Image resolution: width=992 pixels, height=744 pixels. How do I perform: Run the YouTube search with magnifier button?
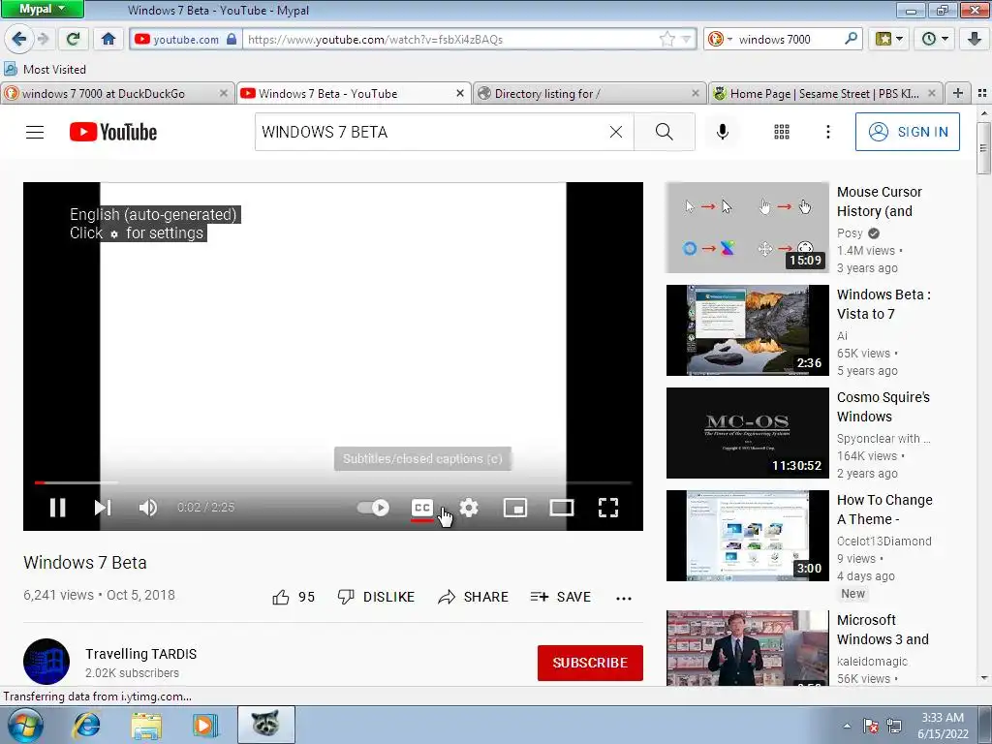(665, 132)
